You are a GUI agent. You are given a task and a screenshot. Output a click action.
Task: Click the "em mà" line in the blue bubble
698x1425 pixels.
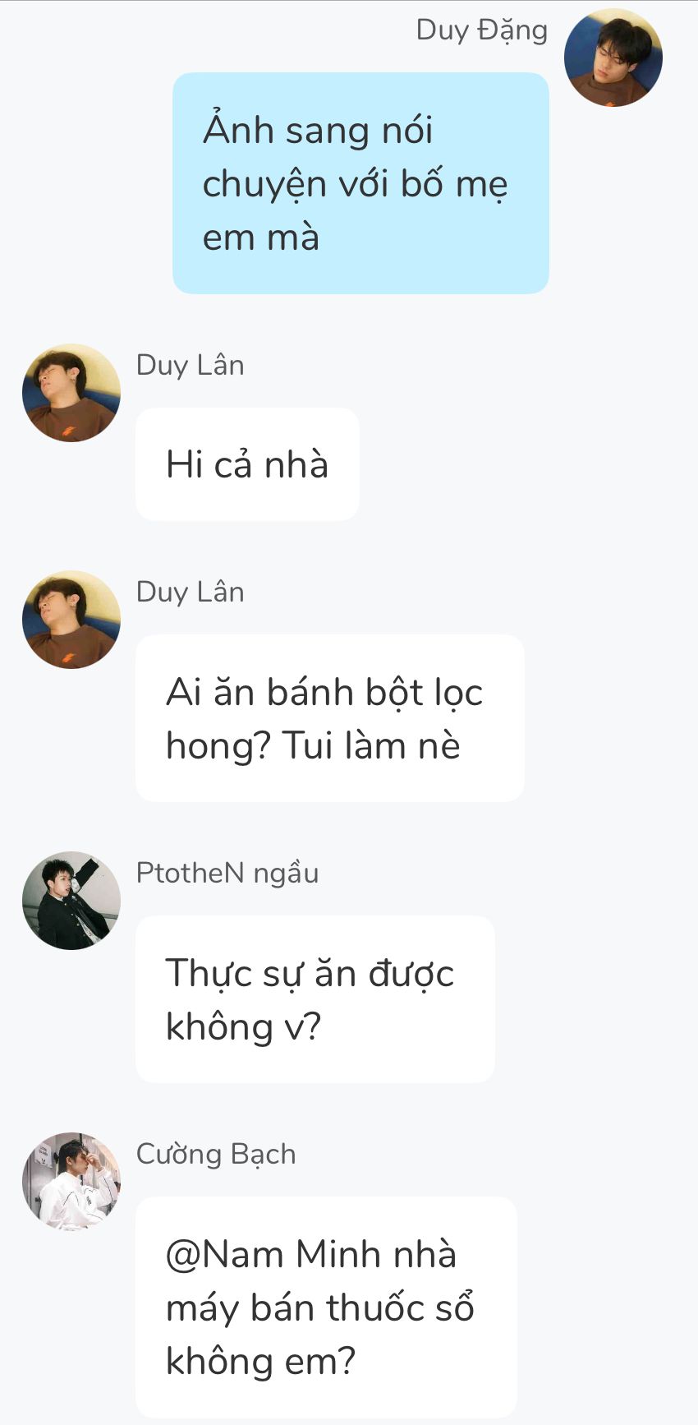tap(260, 237)
